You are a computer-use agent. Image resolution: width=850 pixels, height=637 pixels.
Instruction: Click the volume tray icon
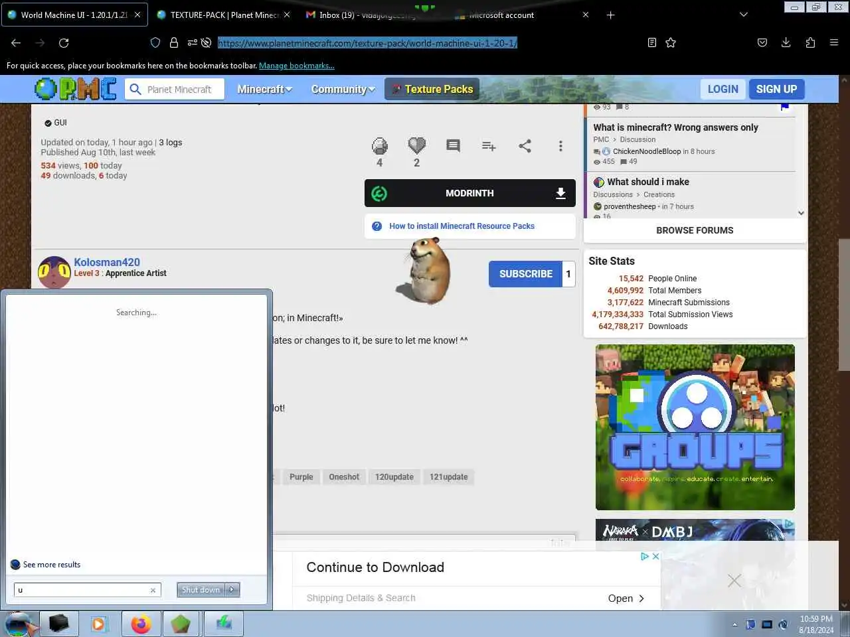783,624
